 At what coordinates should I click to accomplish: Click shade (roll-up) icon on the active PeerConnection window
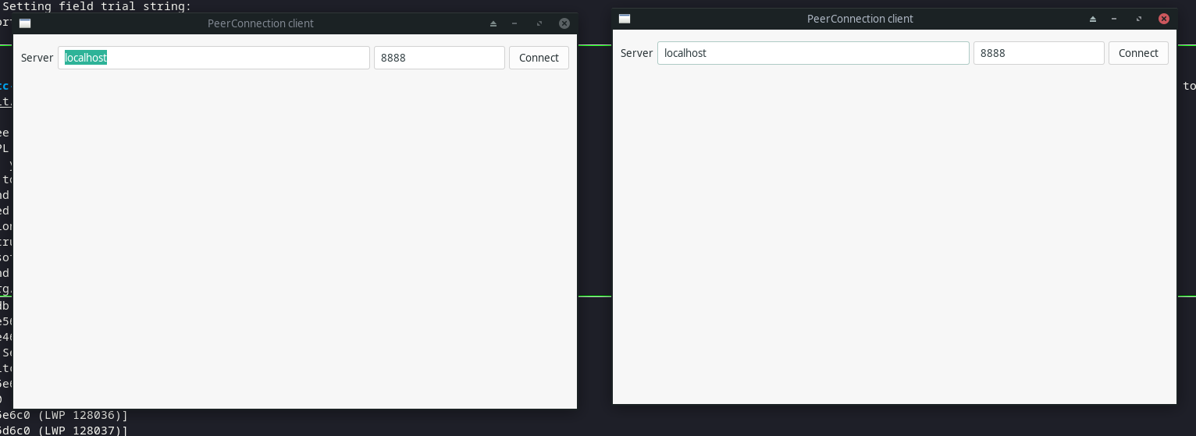tap(1093, 19)
